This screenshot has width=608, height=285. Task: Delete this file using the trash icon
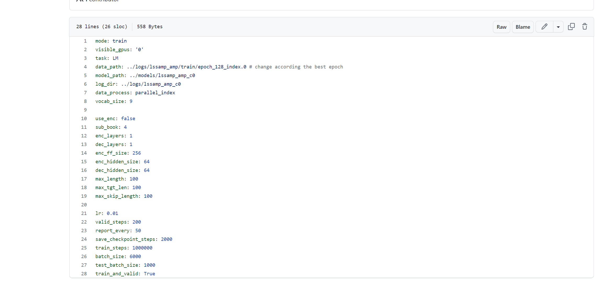[585, 27]
